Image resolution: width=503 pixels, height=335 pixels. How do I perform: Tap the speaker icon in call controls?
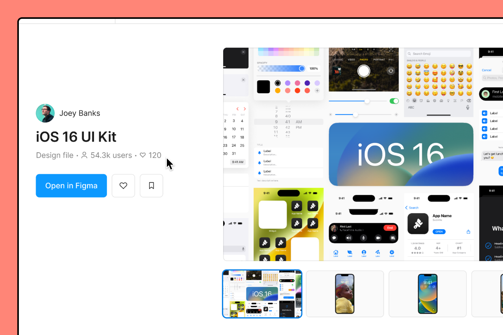click(x=349, y=238)
